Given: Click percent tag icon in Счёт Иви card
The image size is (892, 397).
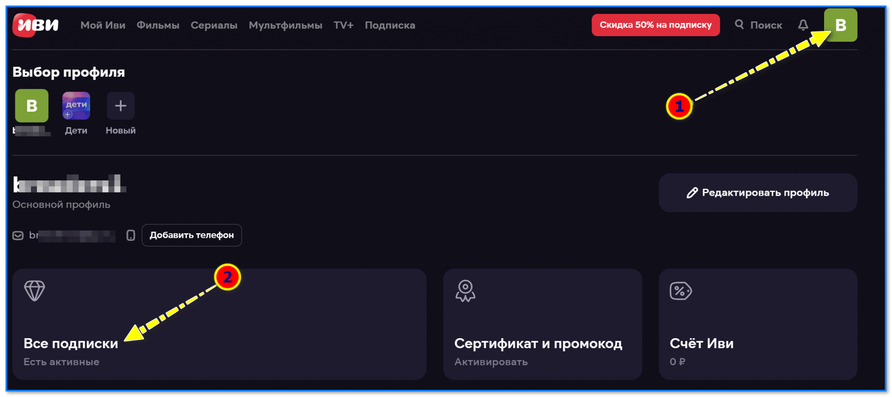Looking at the screenshot, I should [681, 291].
